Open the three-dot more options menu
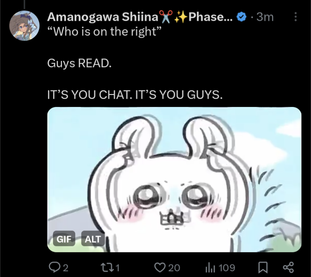 pyautogui.click(x=296, y=17)
